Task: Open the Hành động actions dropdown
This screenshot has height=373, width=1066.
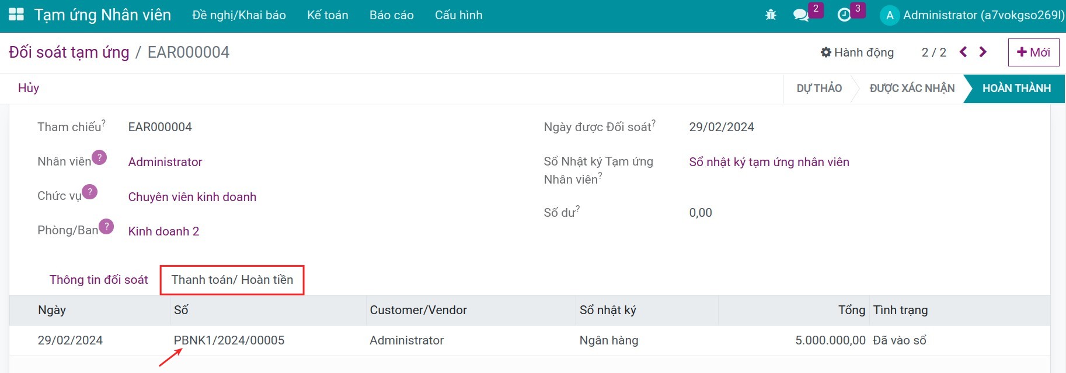Action: (857, 52)
